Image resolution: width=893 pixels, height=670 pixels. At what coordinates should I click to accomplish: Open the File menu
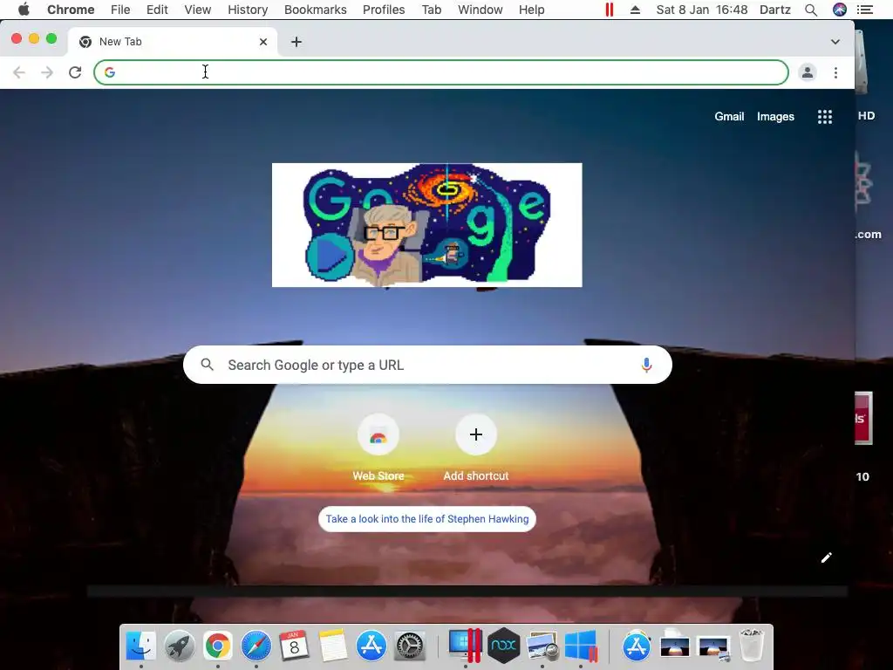[120, 10]
